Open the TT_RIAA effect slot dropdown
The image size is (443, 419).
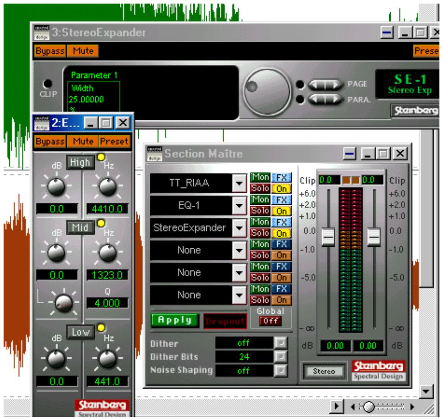239,183
